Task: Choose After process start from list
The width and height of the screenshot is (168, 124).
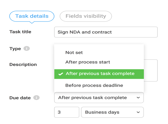Action: pos(87,62)
